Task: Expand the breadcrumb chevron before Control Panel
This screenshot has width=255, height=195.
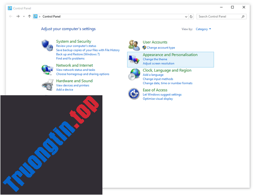Action: [40, 17]
